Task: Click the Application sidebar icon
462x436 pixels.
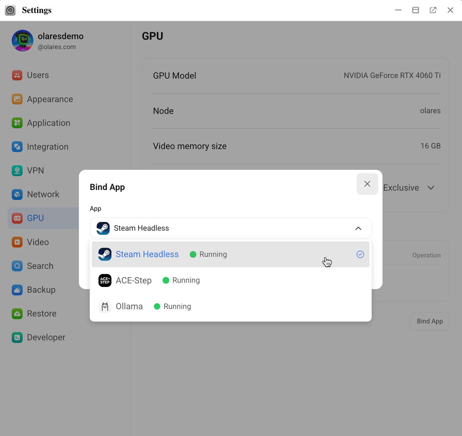Action: point(17,123)
